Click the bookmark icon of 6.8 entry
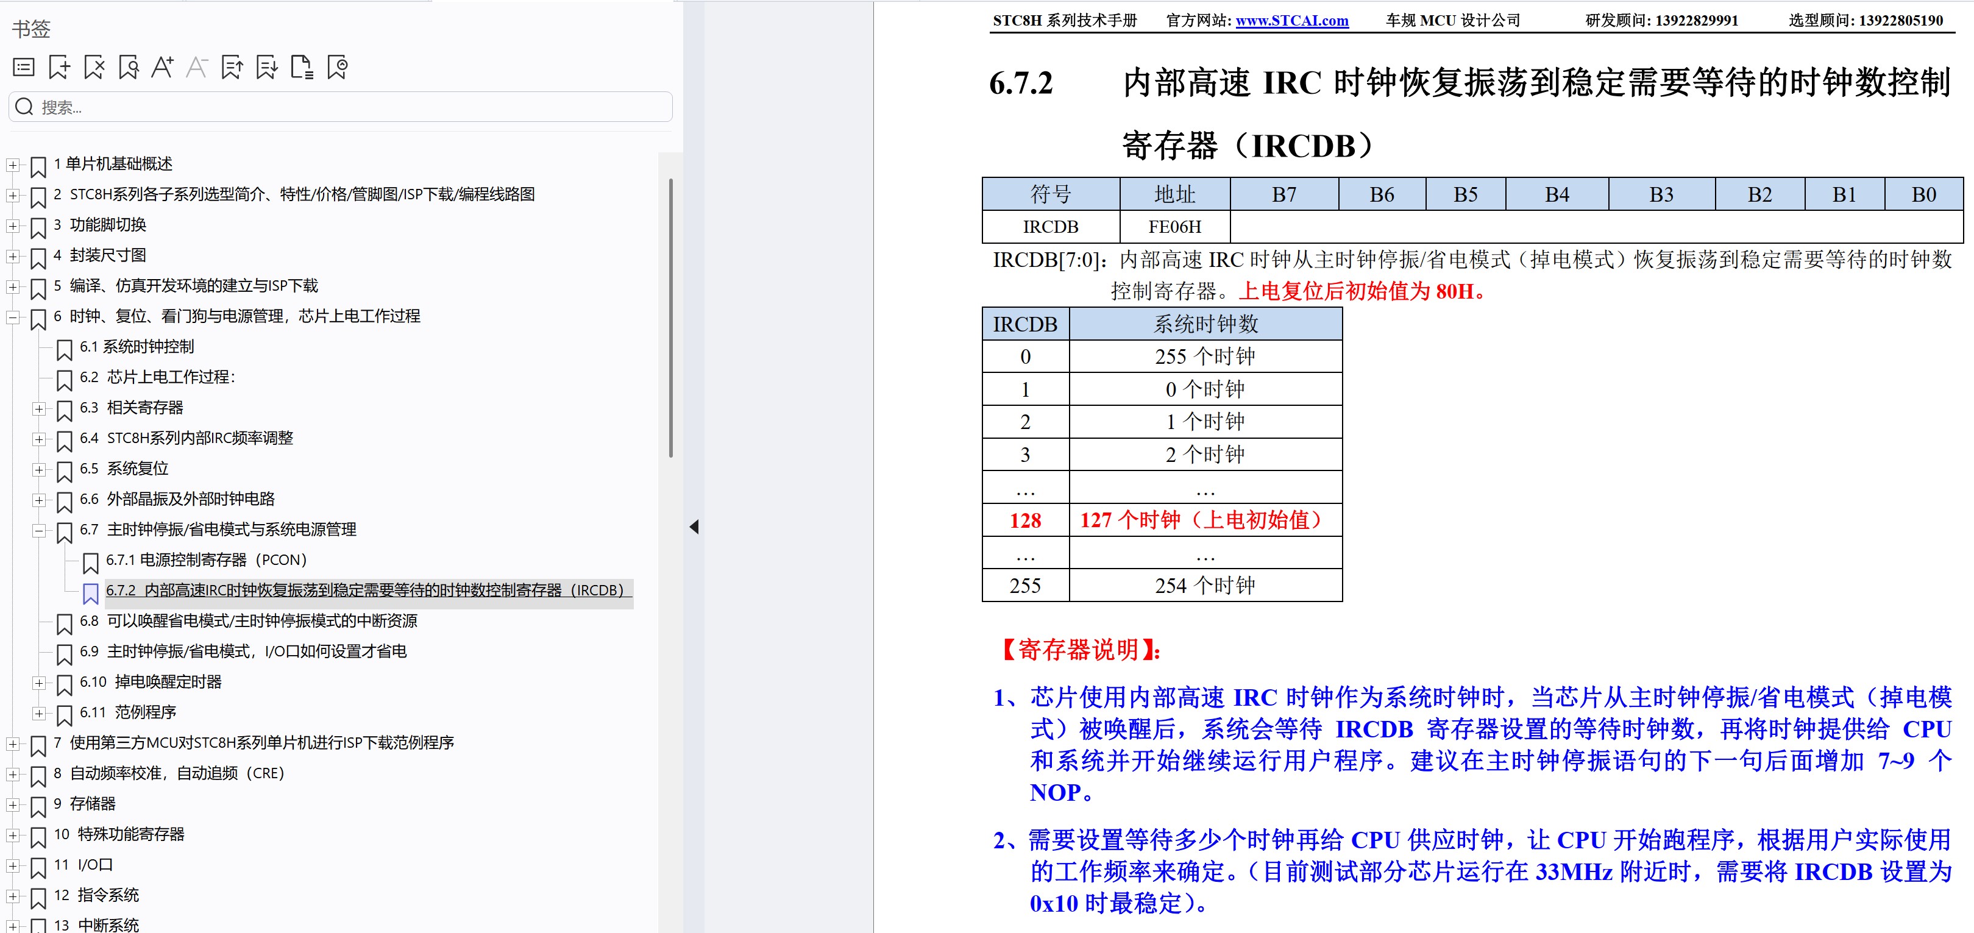1974x933 pixels. pos(65,623)
